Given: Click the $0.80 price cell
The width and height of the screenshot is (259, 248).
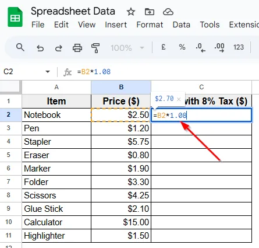Looking at the screenshot, I should (x=121, y=155).
